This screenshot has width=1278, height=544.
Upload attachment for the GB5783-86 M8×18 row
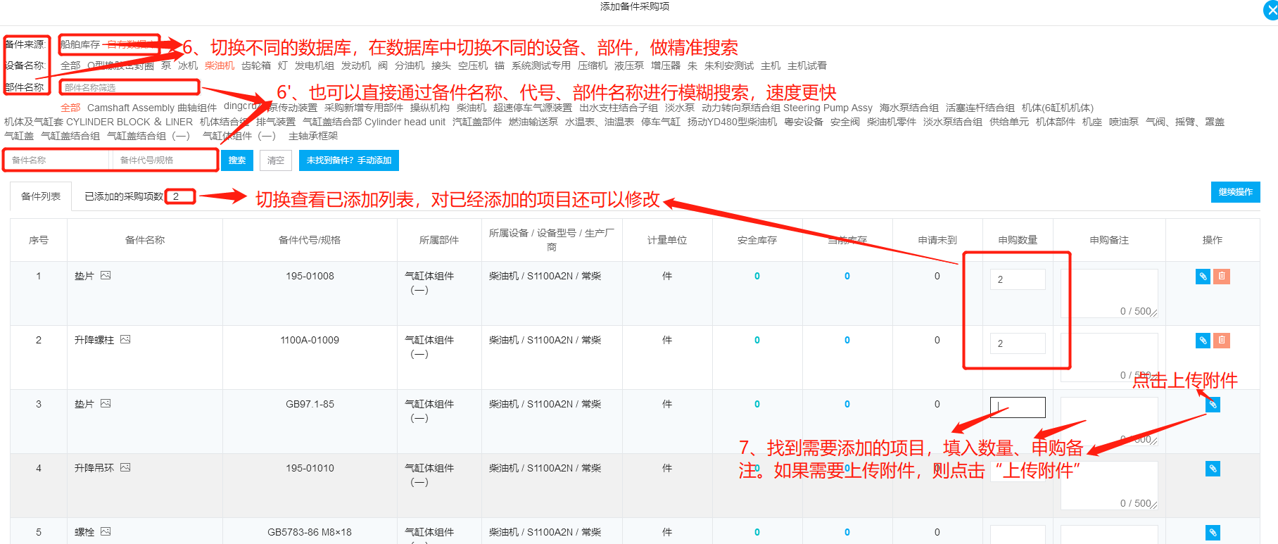coord(1213,533)
